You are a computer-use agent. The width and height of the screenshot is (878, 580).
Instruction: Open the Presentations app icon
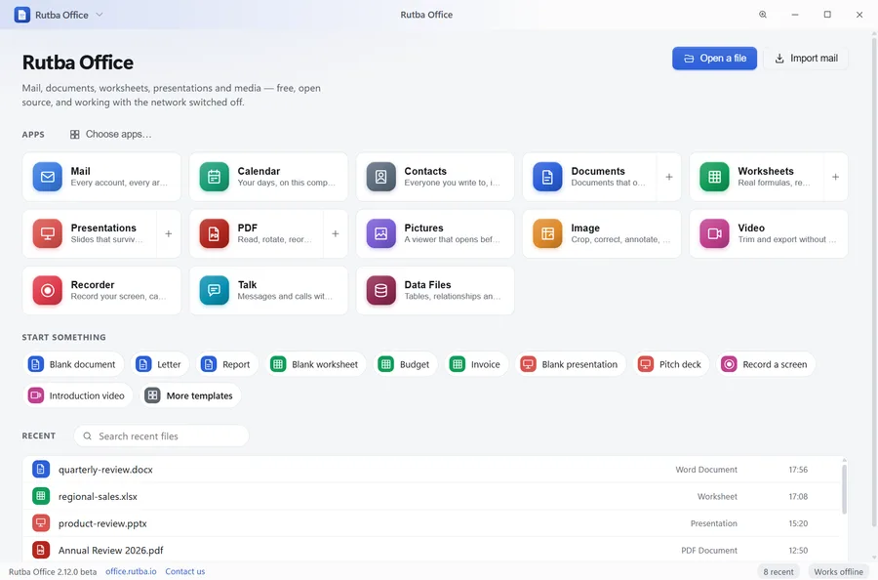point(48,233)
